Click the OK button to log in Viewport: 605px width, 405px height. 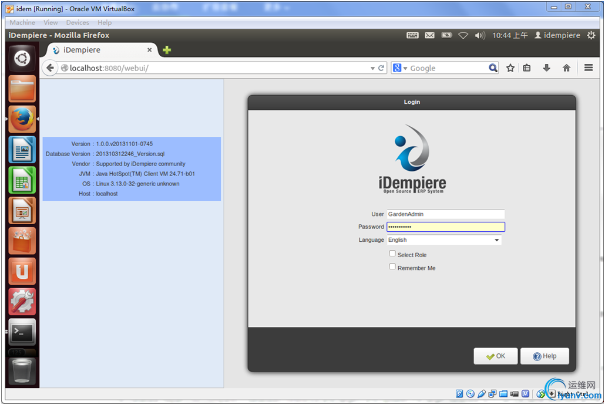[x=495, y=356]
